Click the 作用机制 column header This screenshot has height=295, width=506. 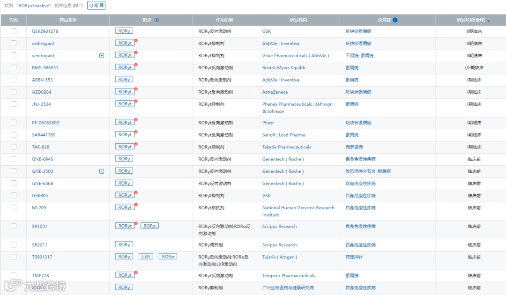pos(224,20)
